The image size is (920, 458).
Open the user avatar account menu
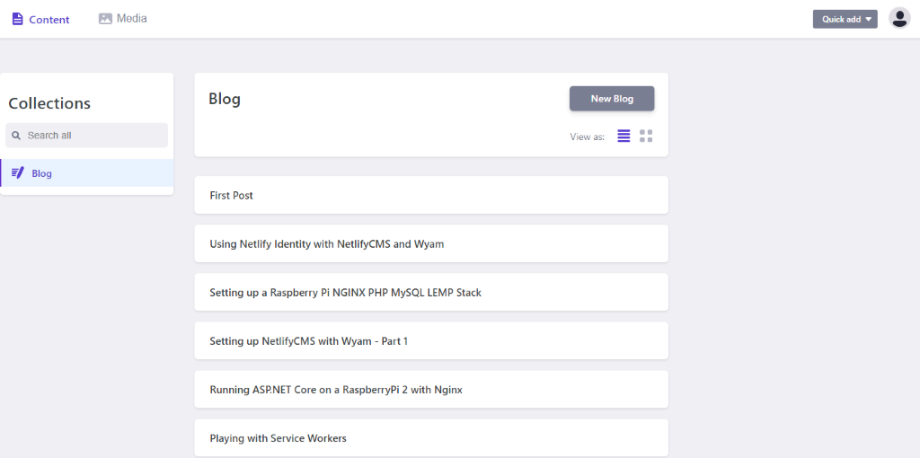tap(899, 19)
